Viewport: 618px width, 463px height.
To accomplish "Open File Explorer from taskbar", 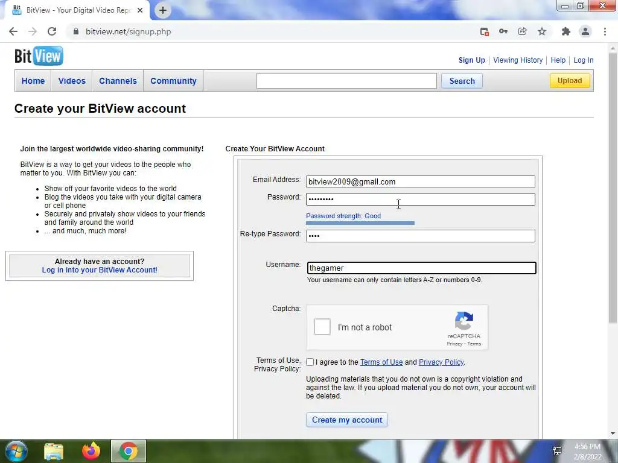I will [x=54, y=451].
